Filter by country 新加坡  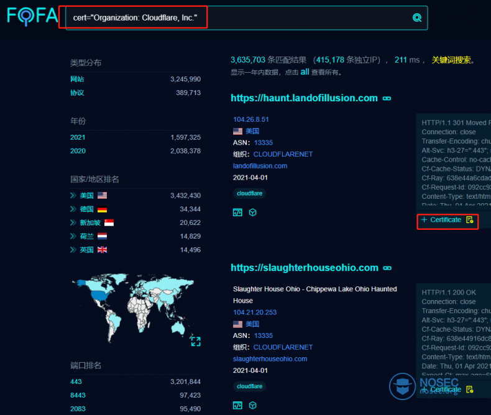90,222
